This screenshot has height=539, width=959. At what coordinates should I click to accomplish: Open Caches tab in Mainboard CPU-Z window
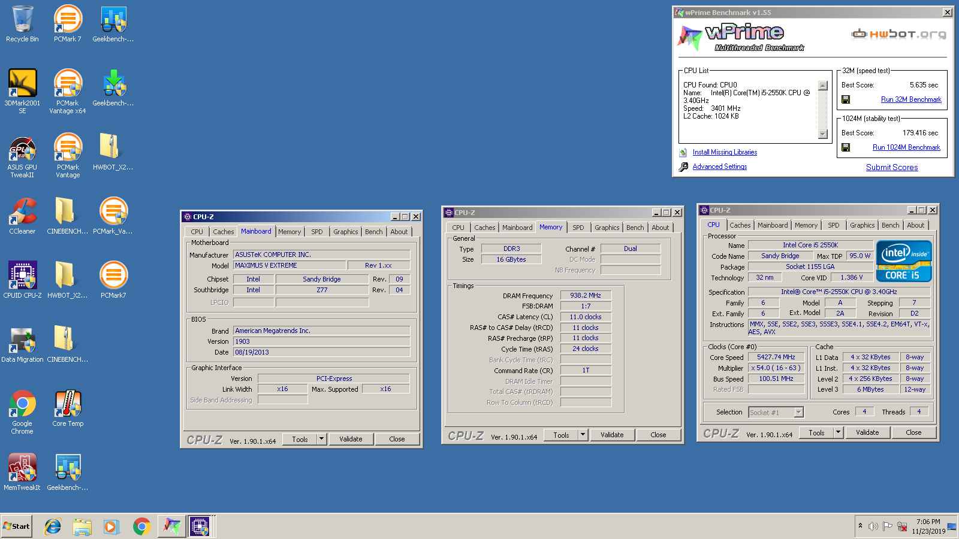pyautogui.click(x=223, y=232)
